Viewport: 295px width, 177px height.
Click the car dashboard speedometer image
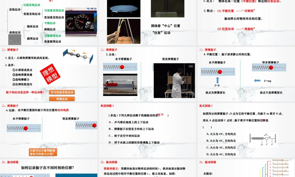81,23
